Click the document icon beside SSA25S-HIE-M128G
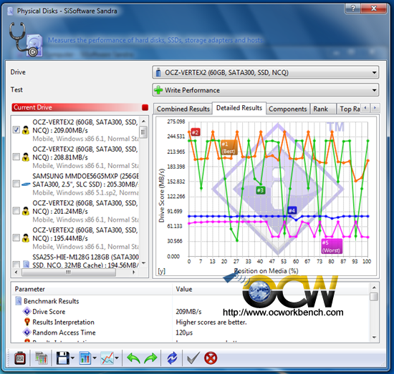The height and width of the screenshot is (374, 394). 26,264
